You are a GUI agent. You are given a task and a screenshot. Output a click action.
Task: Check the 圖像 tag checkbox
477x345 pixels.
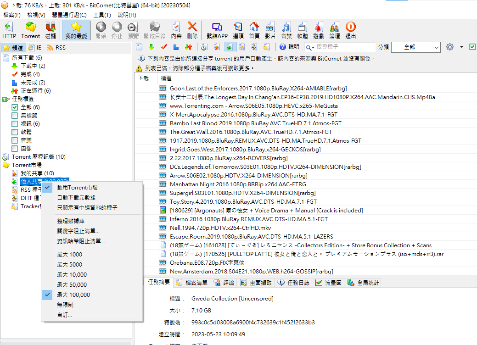point(15,148)
